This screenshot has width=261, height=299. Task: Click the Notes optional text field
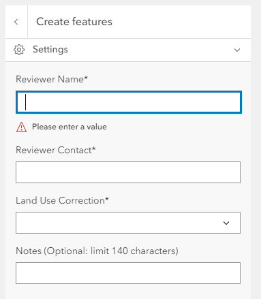[x=128, y=273]
